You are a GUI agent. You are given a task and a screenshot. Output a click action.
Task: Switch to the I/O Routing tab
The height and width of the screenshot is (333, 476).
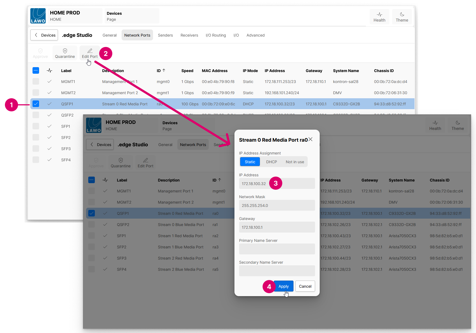click(x=216, y=35)
